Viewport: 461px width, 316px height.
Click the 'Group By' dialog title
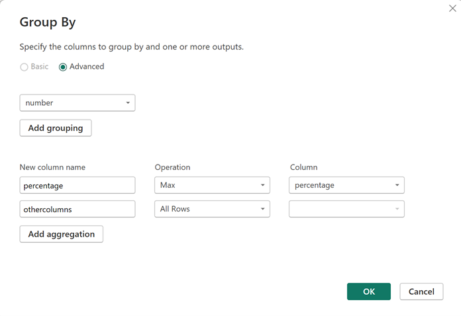[x=48, y=22]
